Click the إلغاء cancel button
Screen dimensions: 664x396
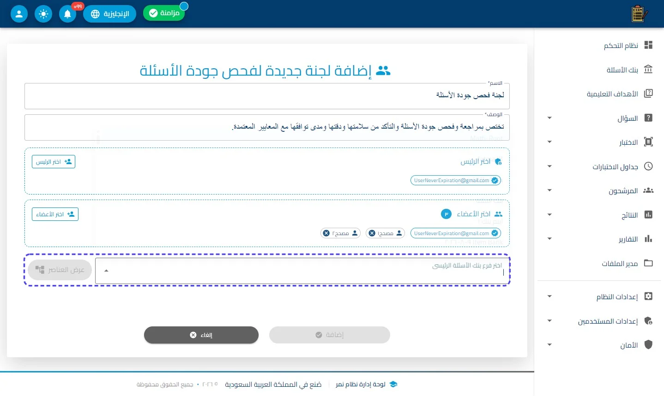pos(201,335)
